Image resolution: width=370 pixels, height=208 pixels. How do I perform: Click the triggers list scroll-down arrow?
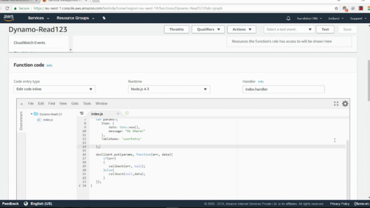(x=71, y=50)
